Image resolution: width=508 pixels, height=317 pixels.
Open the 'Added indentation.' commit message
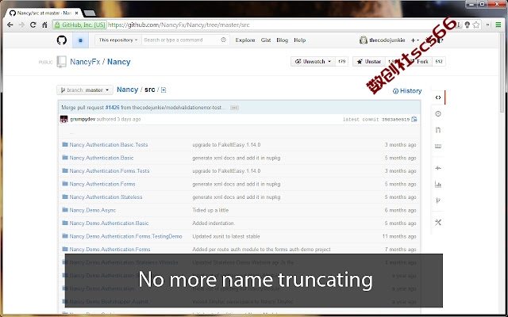pyautogui.click(x=214, y=223)
